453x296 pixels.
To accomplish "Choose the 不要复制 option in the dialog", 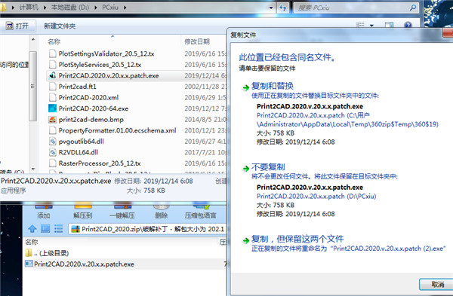I will pos(268,167).
